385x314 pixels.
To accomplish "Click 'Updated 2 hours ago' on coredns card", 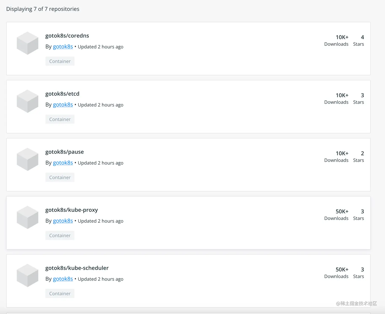I will click(101, 47).
